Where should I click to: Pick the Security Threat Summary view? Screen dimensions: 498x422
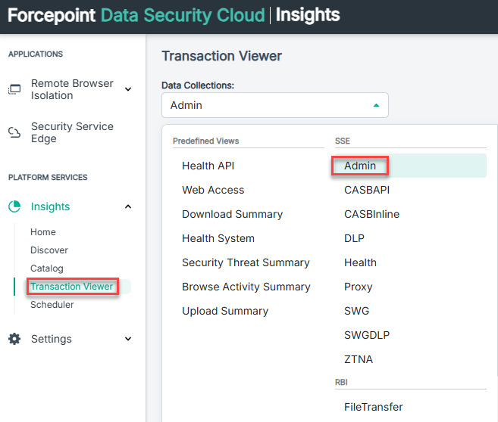[246, 262]
